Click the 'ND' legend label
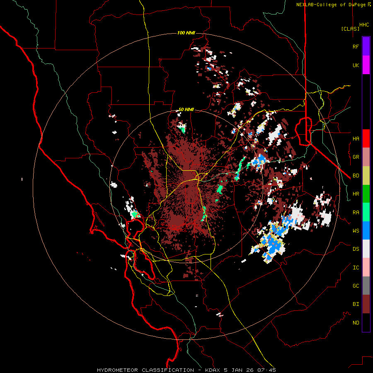This screenshot has height=373, width=373. (356, 323)
